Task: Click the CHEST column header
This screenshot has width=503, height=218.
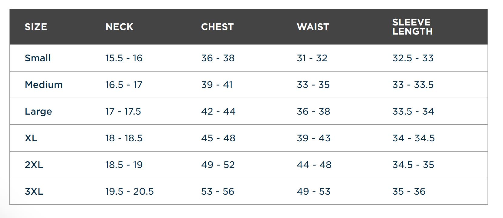Action: point(217,27)
